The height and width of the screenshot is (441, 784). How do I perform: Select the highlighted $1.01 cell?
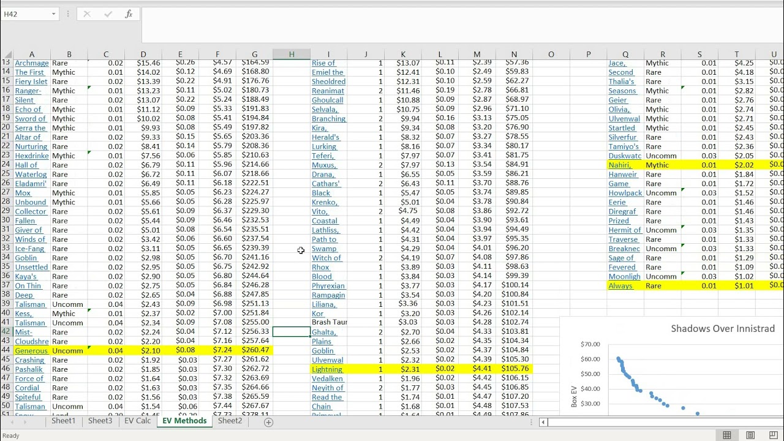737,285
